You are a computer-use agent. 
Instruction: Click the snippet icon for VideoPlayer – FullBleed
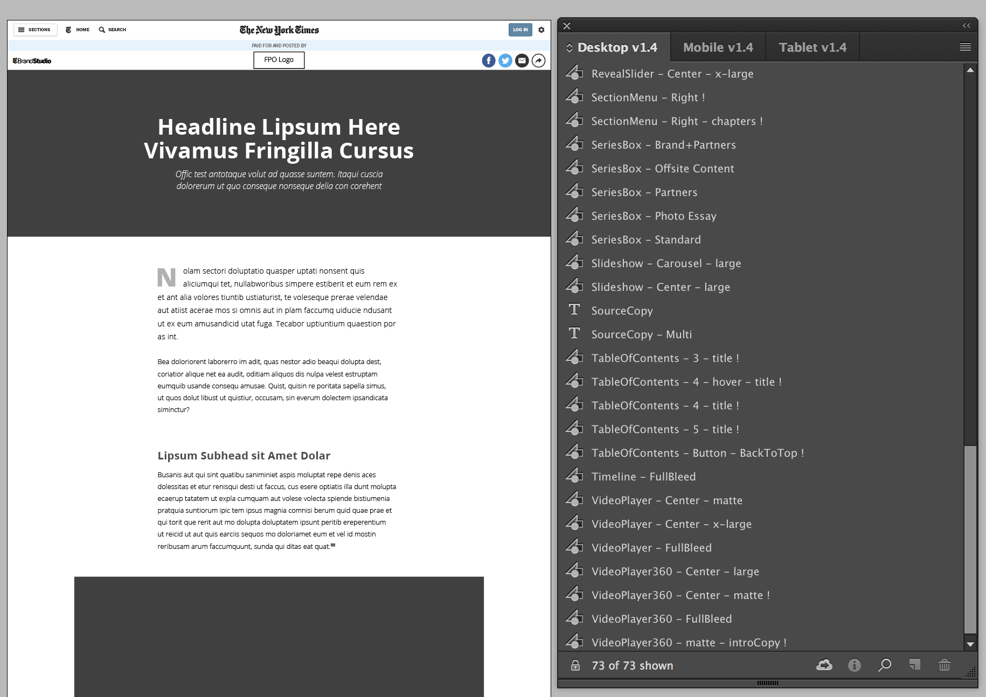tap(574, 547)
